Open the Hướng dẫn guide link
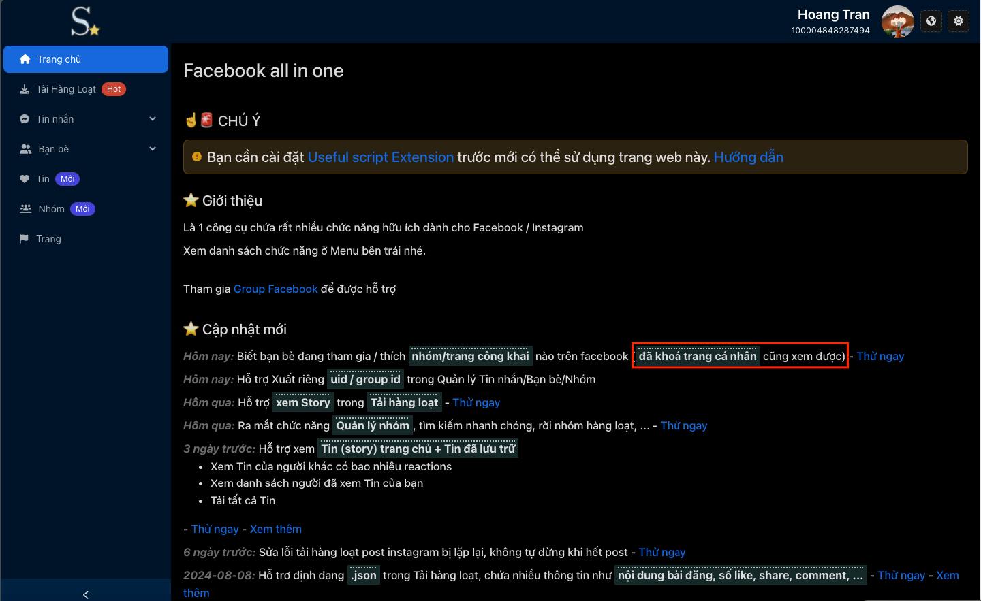Viewport: 981px width, 601px height. click(749, 157)
